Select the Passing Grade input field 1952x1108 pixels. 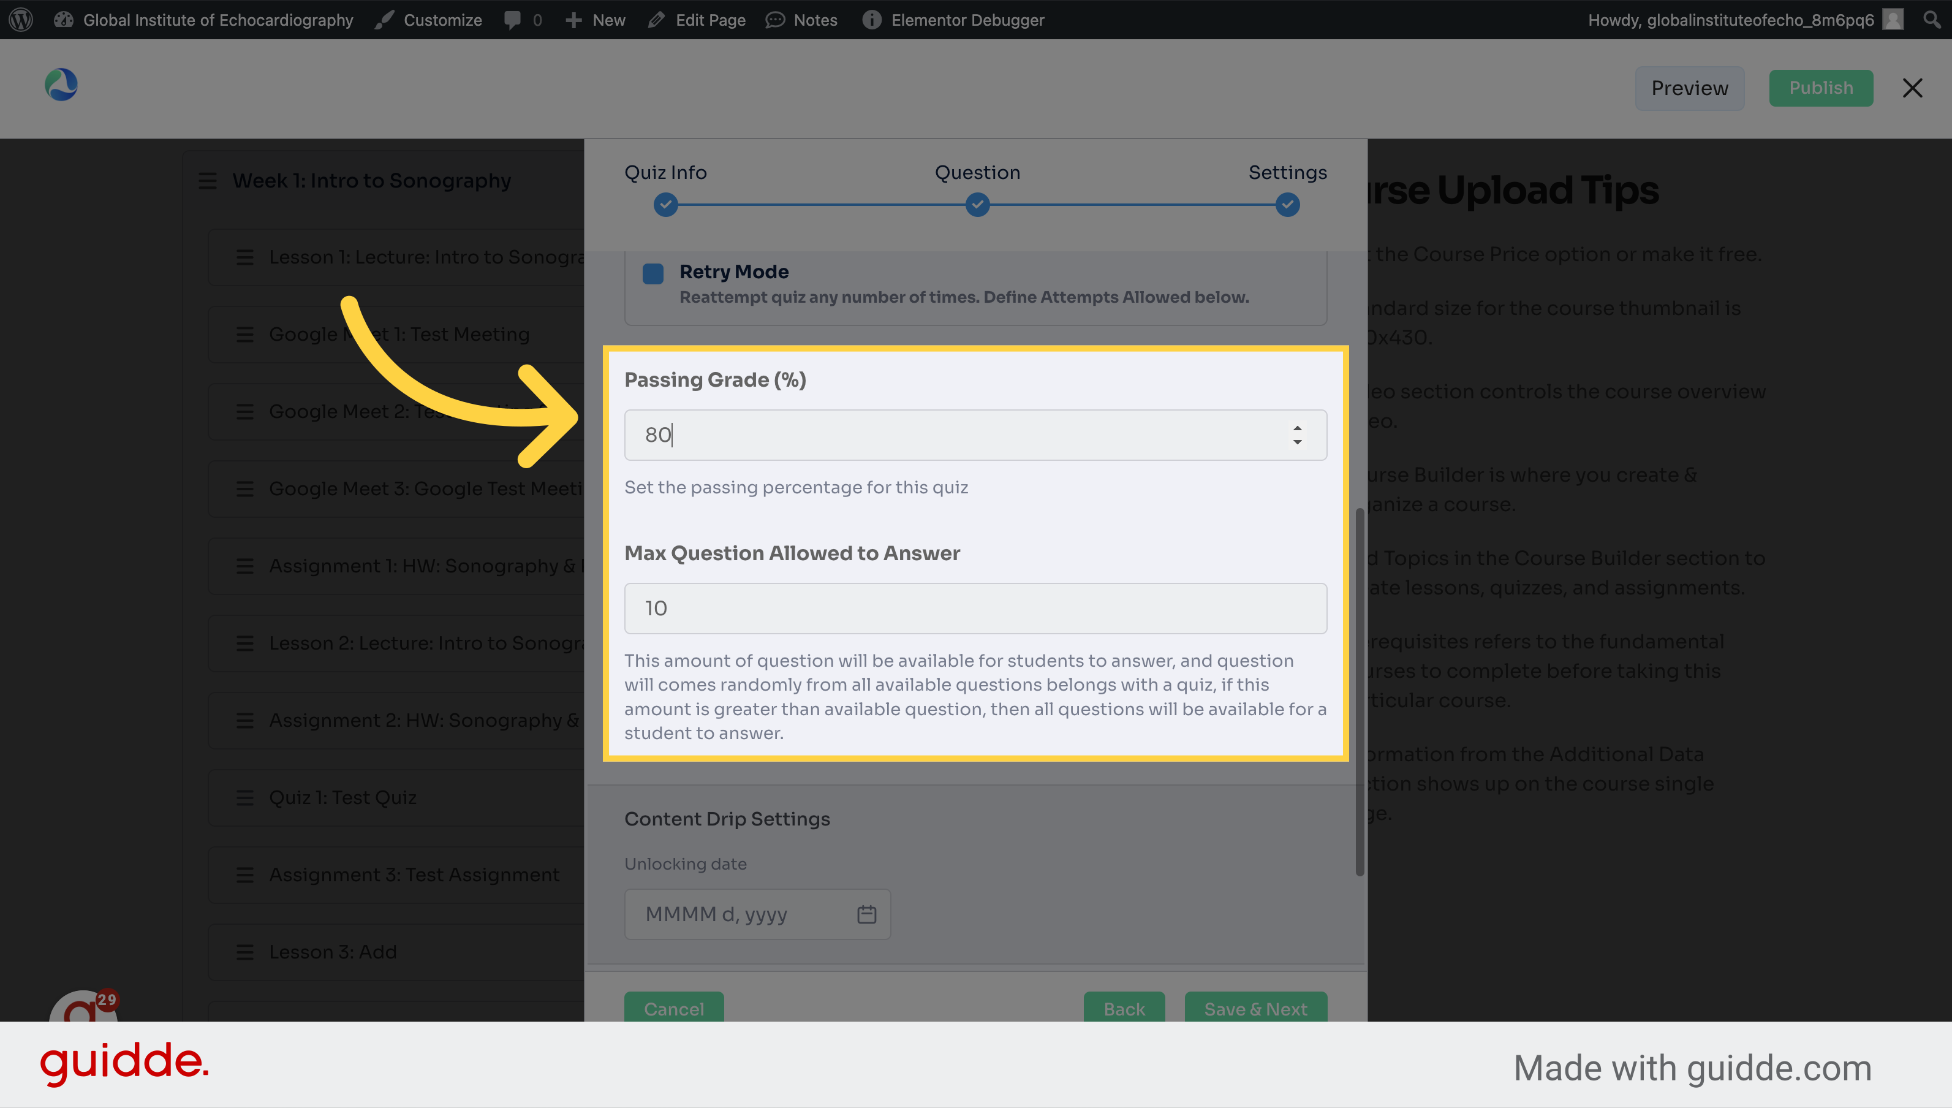(x=976, y=434)
